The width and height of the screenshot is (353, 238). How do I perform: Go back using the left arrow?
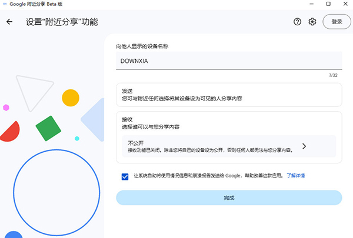pyautogui.click(x=9, y=22)
